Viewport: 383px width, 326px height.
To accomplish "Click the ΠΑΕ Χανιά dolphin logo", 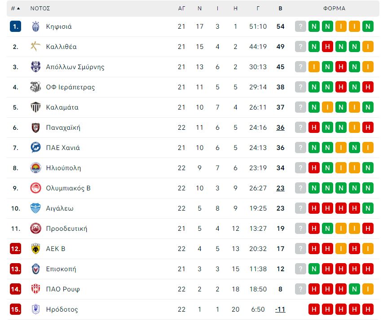I will point(35,147).
